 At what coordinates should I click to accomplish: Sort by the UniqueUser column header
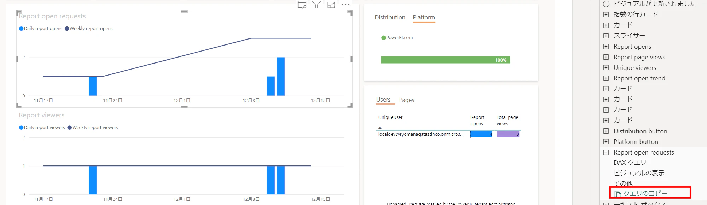pyautogui.click(x=390, y=117)
